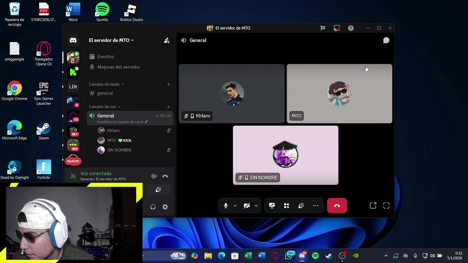
Task: Add a channel to Canales de voz
Action: click(x=169, y=107)
